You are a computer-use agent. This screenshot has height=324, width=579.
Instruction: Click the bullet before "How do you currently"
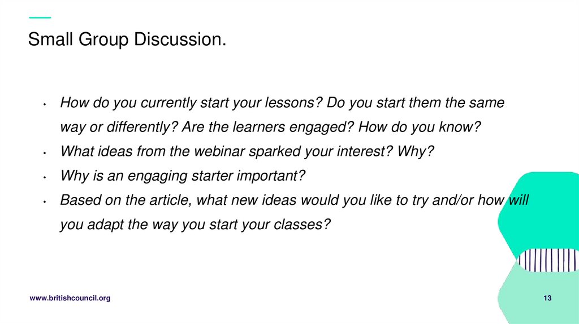44,105
